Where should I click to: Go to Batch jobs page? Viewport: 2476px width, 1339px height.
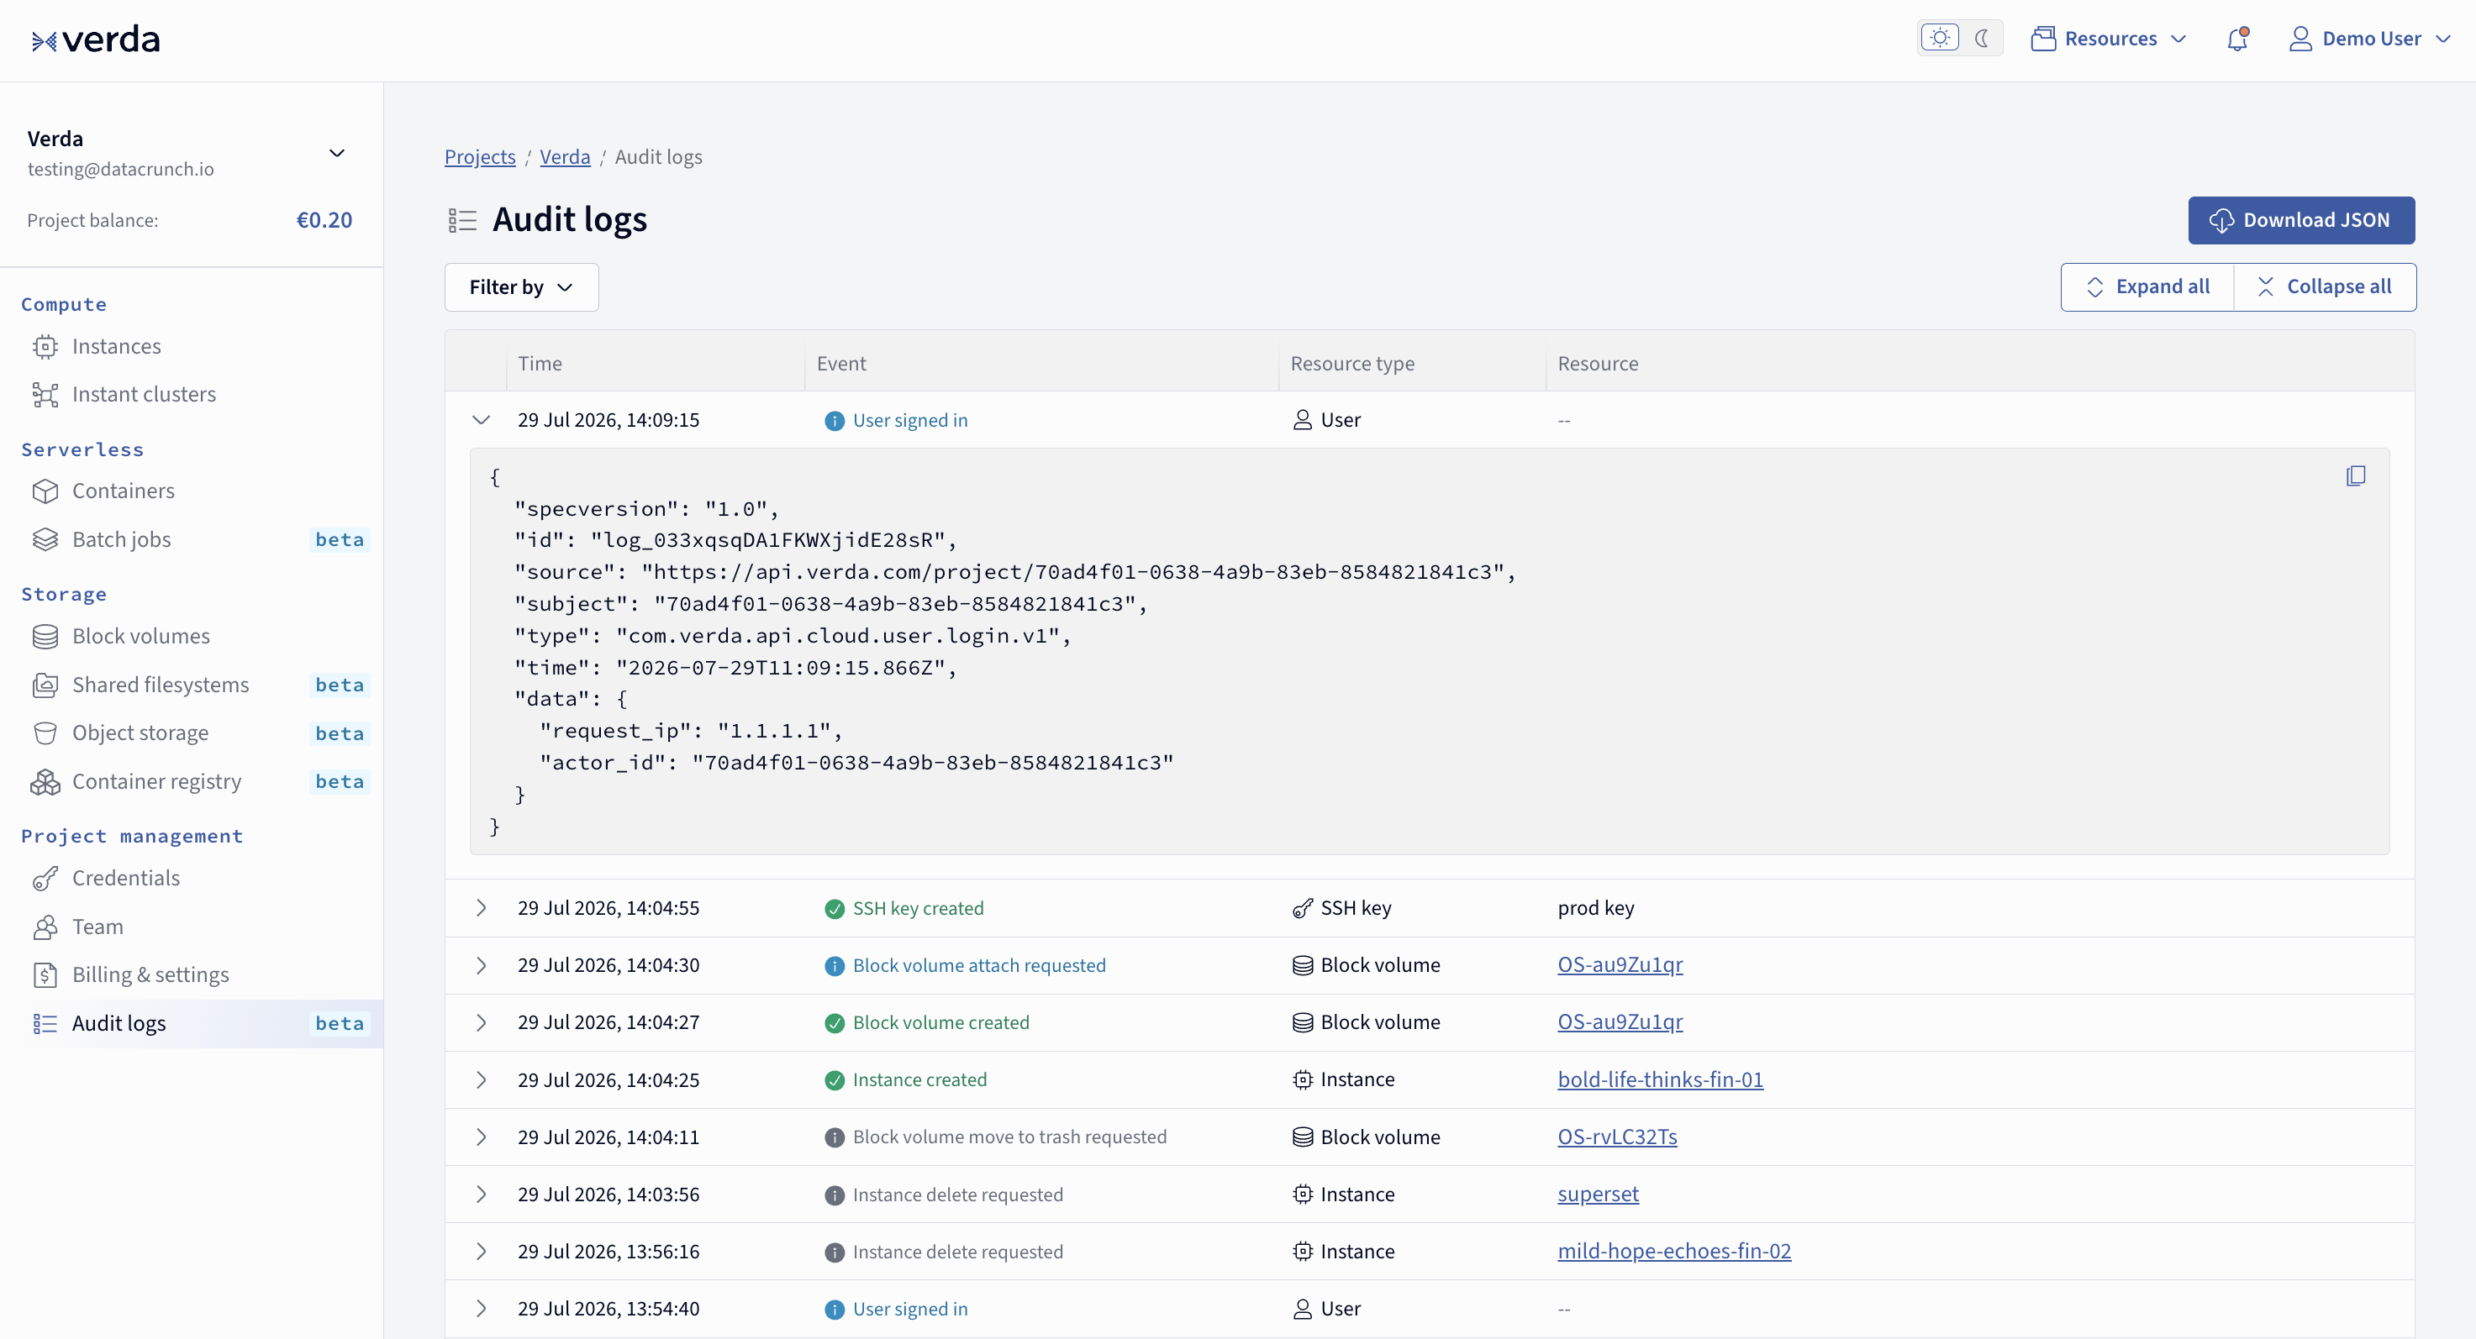pos(121,538)
